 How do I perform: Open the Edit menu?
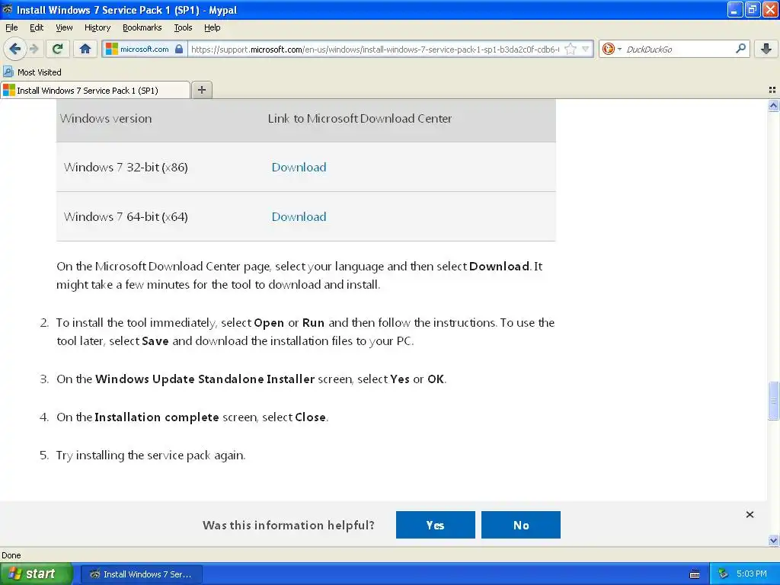(x=37, y=27)
